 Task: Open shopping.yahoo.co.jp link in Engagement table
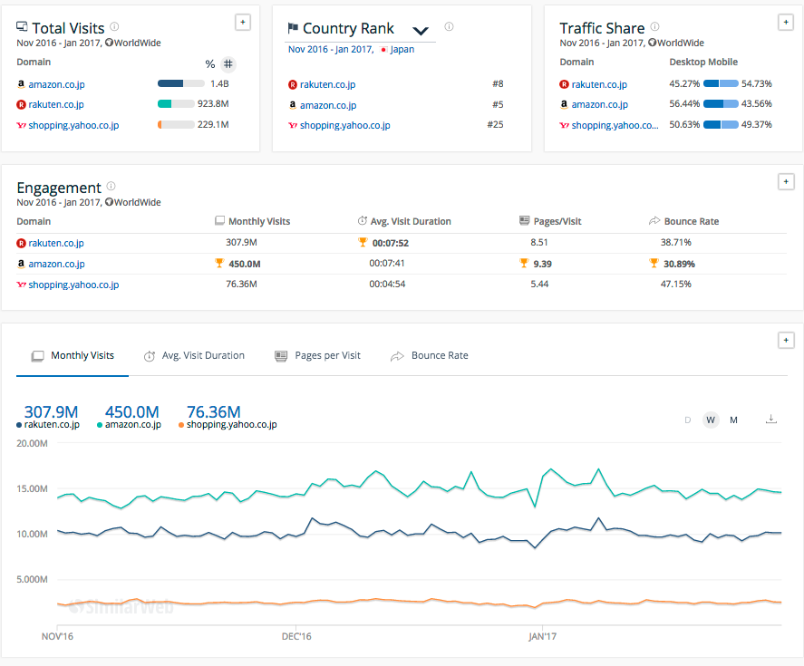[x=73, y=285]
